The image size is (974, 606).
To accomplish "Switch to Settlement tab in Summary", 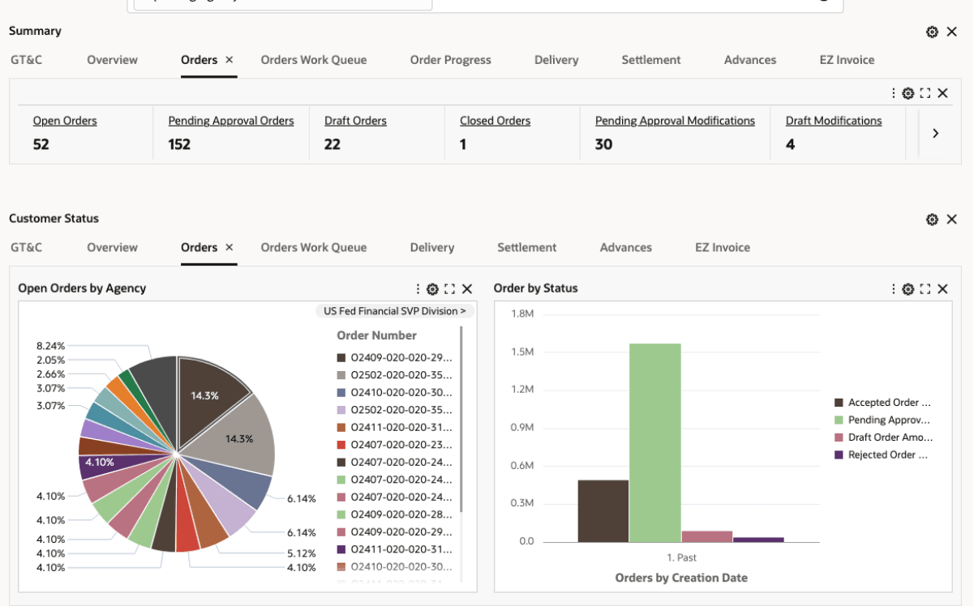I will (651, 60).
